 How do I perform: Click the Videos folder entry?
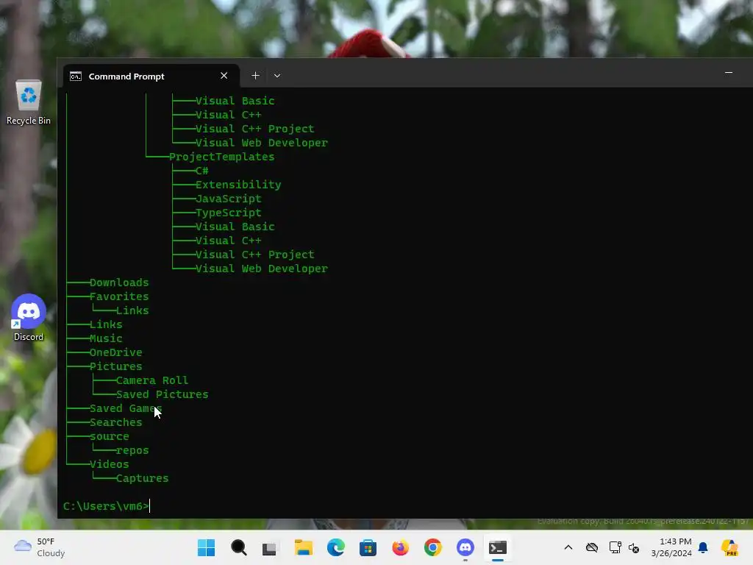[x=110, y=464]
